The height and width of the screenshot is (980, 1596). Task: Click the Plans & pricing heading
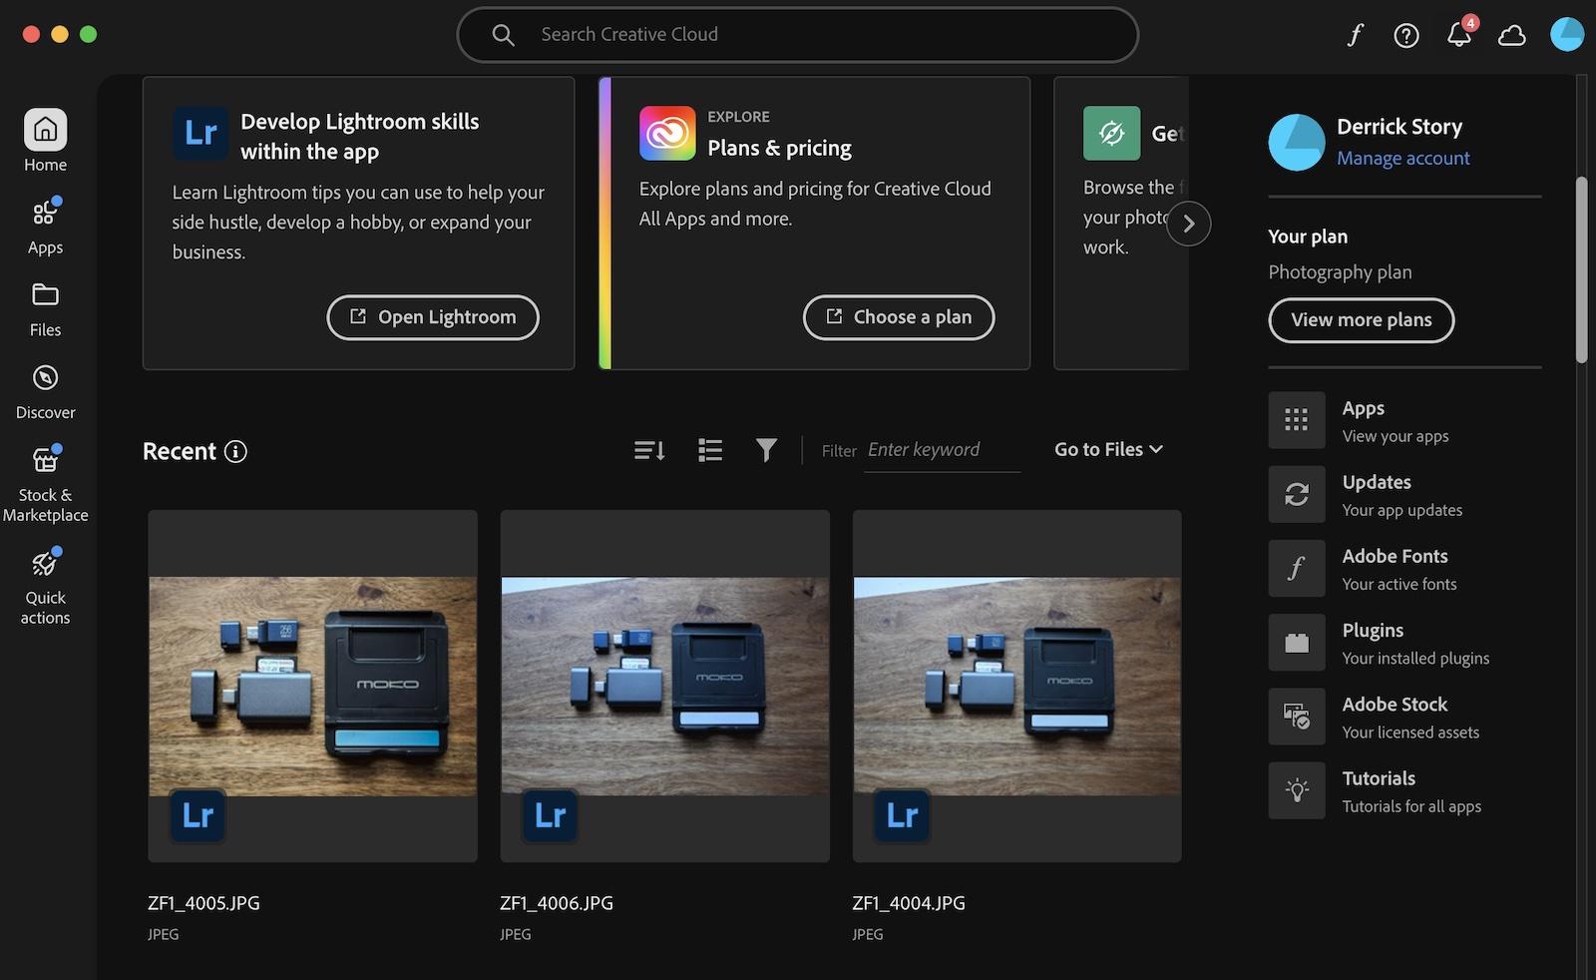click(779, 148)
